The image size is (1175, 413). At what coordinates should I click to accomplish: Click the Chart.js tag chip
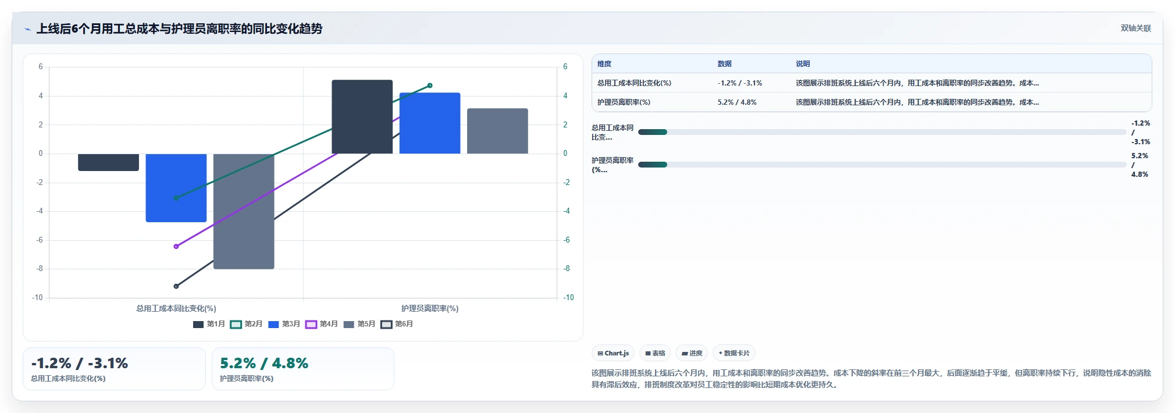613,353
